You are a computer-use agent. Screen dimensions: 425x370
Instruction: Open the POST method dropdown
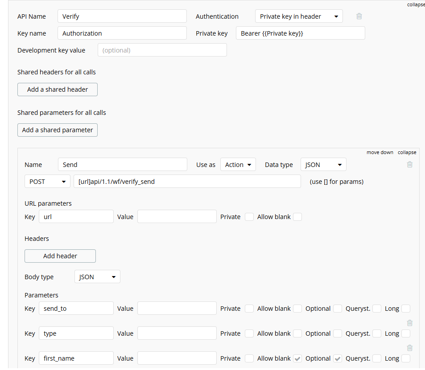click(47, 181)
